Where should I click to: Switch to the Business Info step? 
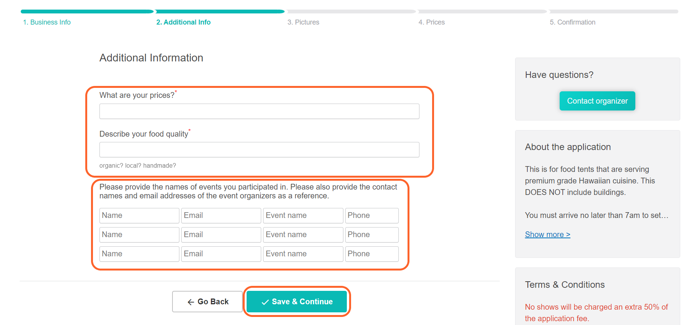pos(46,22)
